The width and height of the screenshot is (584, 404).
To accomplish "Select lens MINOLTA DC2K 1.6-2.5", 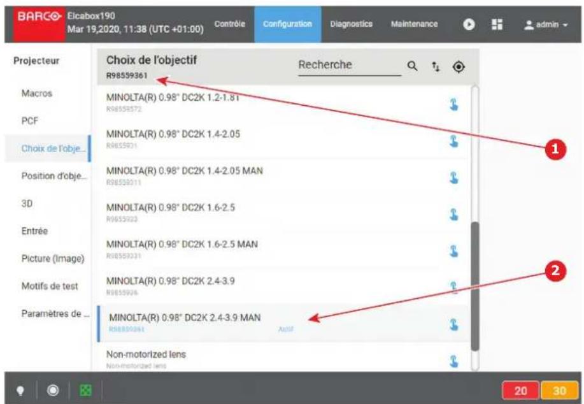I will pyautogui.click(x=283, y=213).
